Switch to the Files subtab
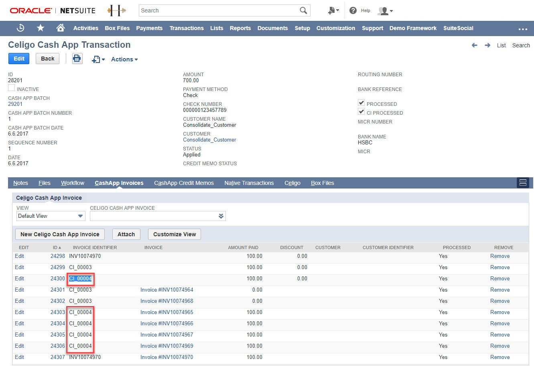The image size is (534, 367). click(x=45, y=183)
